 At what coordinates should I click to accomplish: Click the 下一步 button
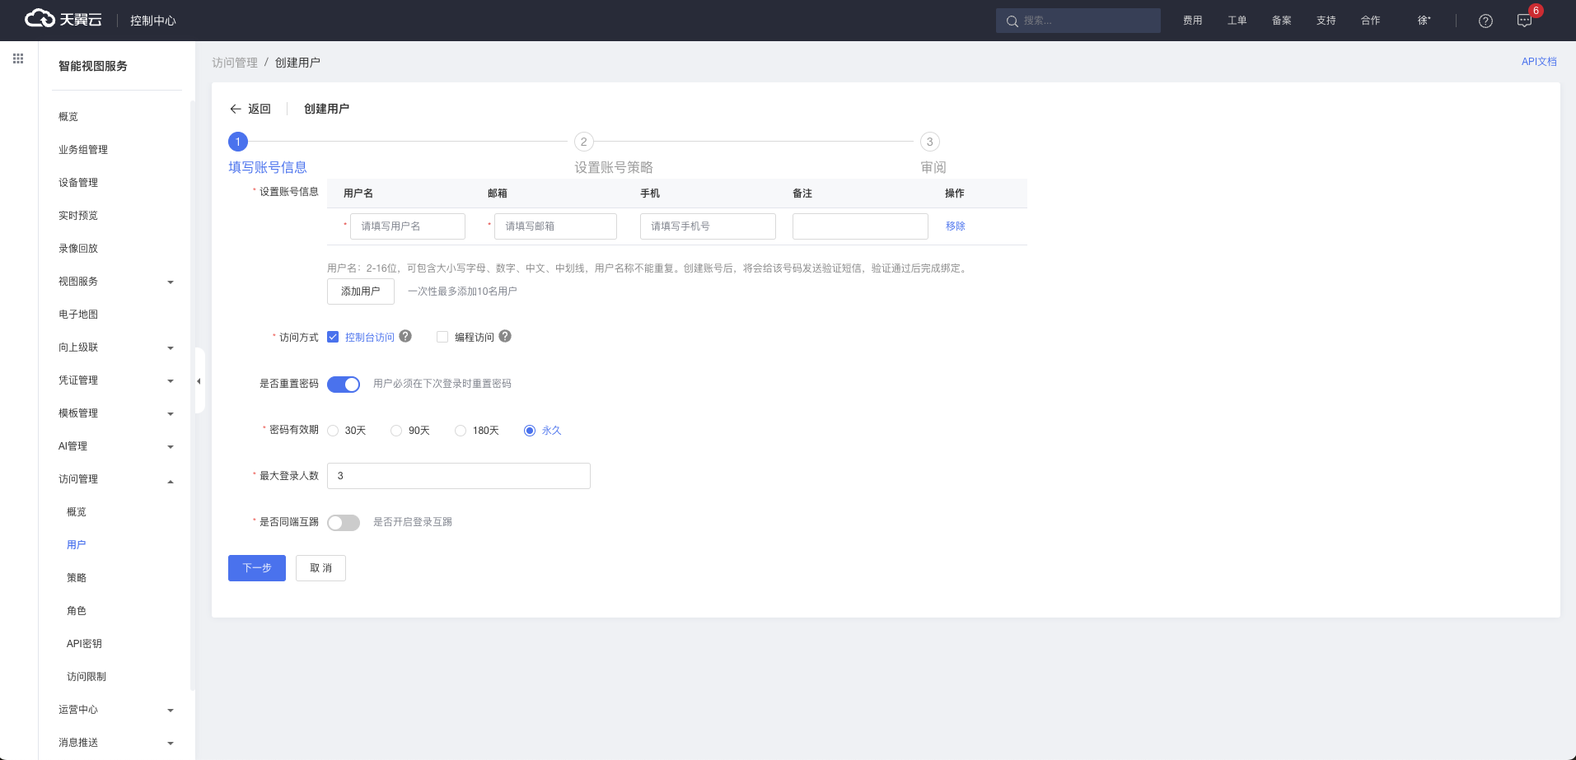[257, 568]
